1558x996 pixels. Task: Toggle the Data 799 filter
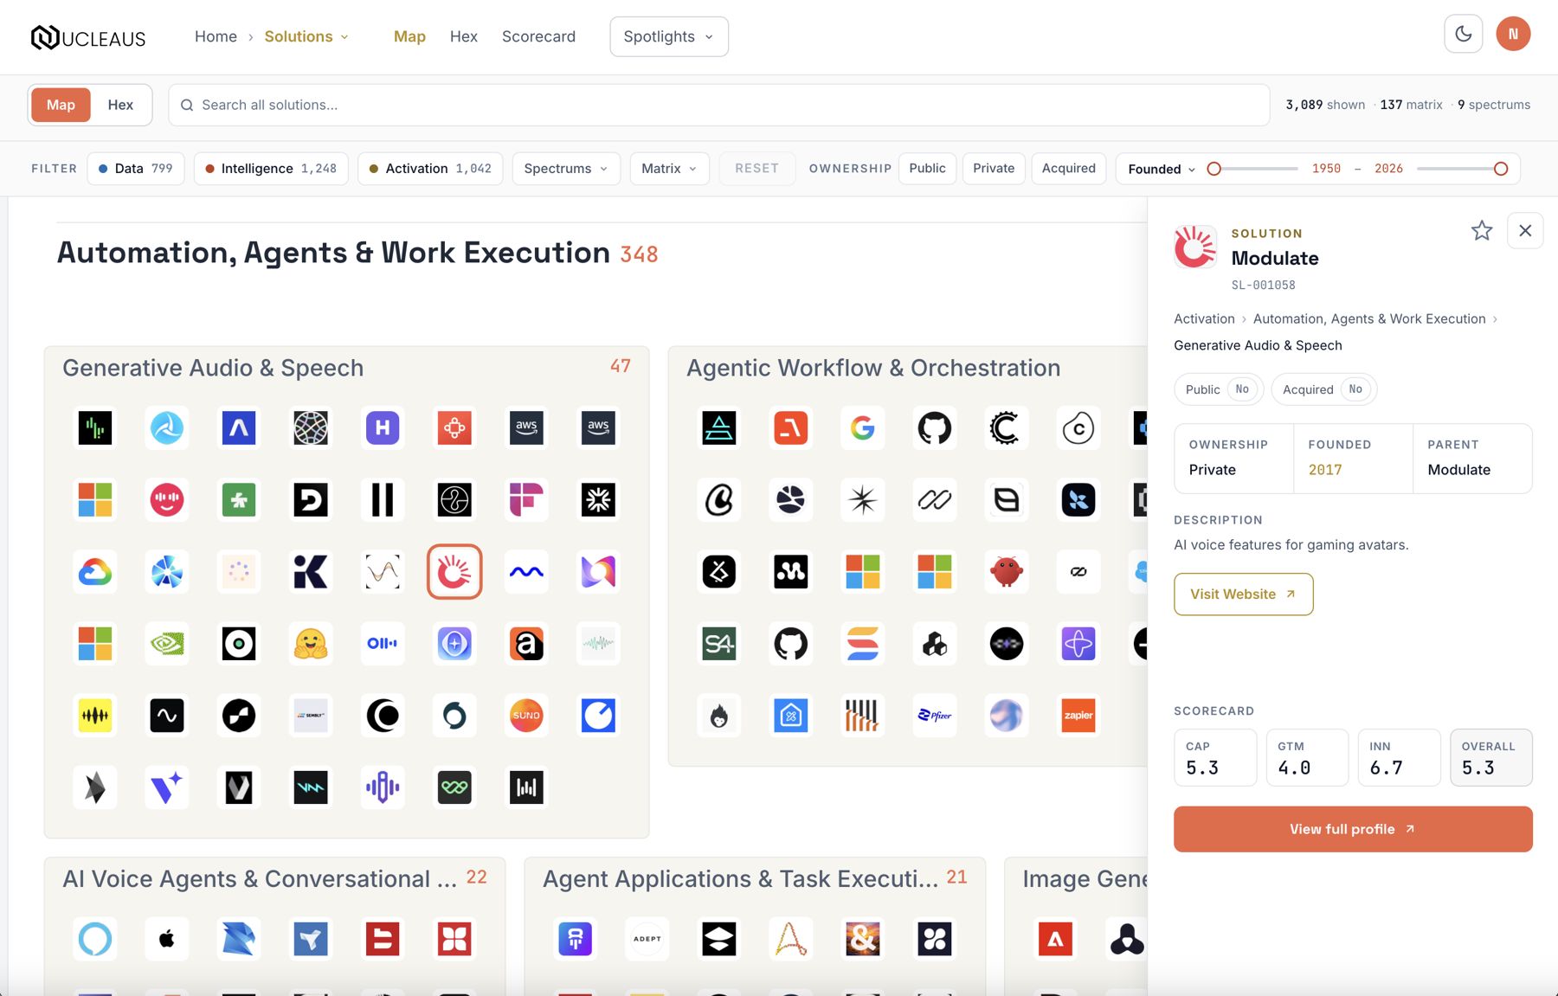click(x=136, y=169)
